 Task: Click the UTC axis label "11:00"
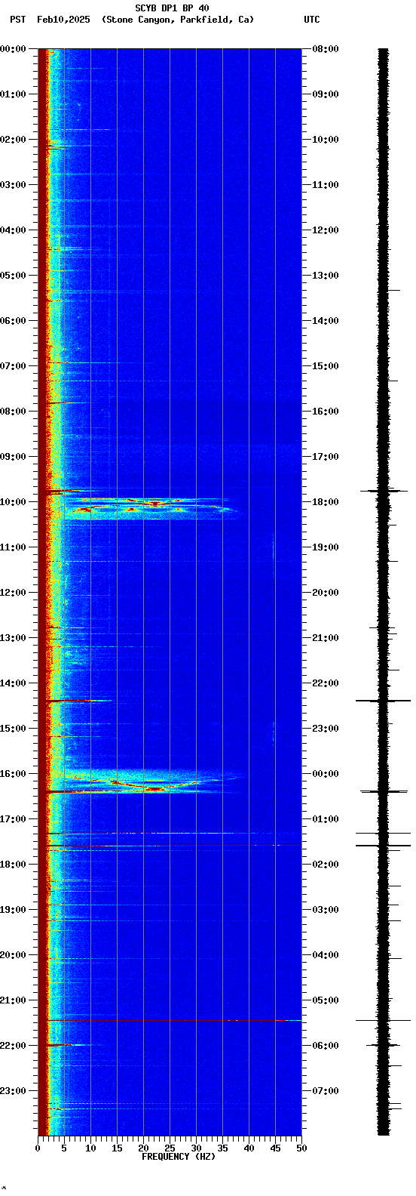pos(326,185)
